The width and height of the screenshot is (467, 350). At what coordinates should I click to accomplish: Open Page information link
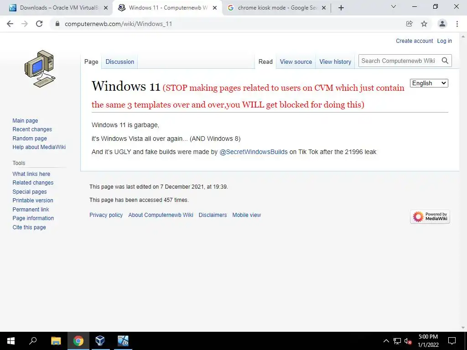[x=33, y=218]
